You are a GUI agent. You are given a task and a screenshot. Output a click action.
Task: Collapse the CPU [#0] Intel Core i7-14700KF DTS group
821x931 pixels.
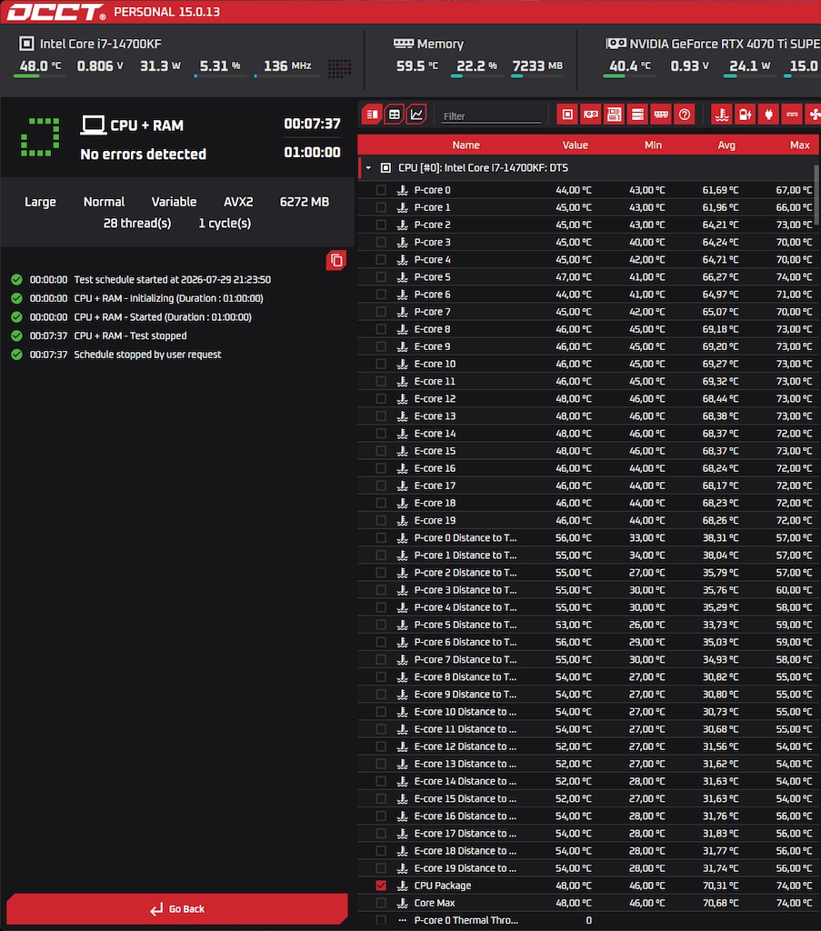click(x=368, y=168)
